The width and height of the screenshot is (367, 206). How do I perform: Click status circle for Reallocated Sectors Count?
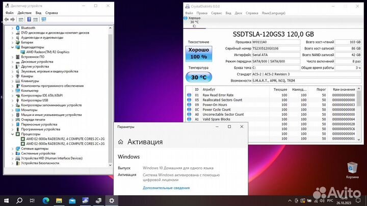point(189,100)
